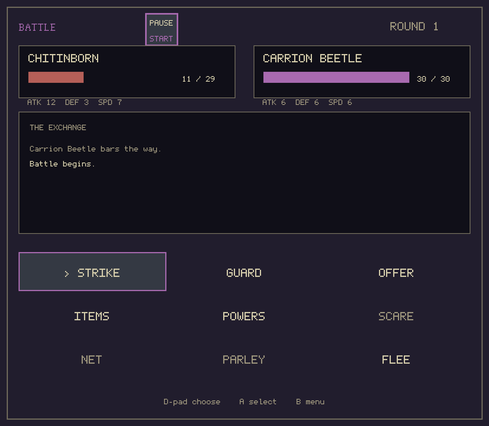Click FLEE to escape battle
The height and width of the screenshot is (426, 489).
(396, 360)
